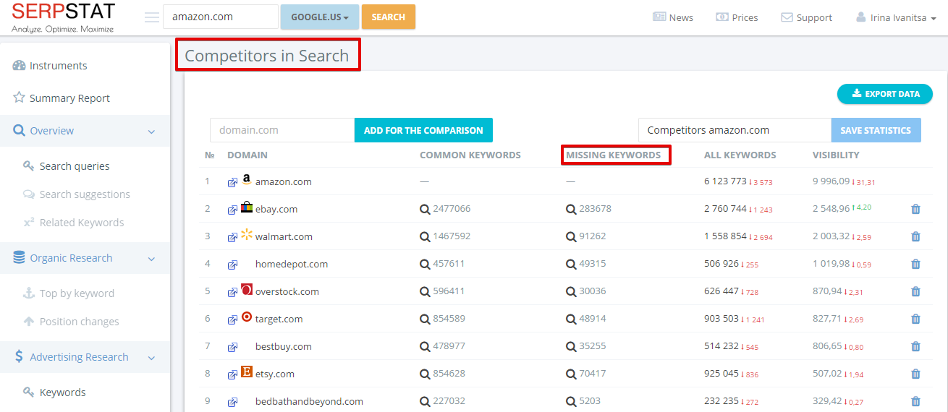Click magnifier icon beside missing keywords 70417
Image resolution: width=948 pixels, height=412 pixels.
tap(571, 374)
